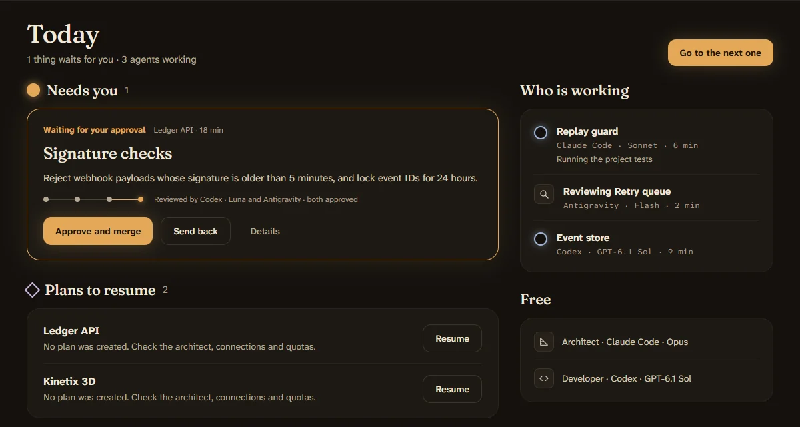Click the status circle next to Replay guard
Screen dimensions: 800x427
point(541,132)
